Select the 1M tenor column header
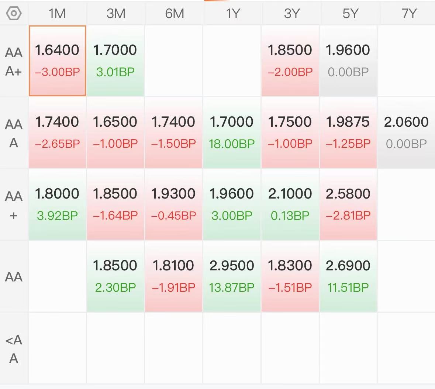The image size is (435, 389). [x=57, y=13]
